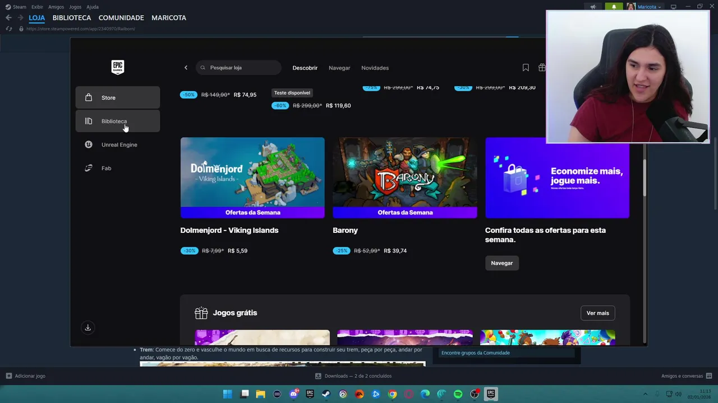Click Ver mais in Jogos grátis
The height and width of the screenshot is (403, 718).
[597, 313]
